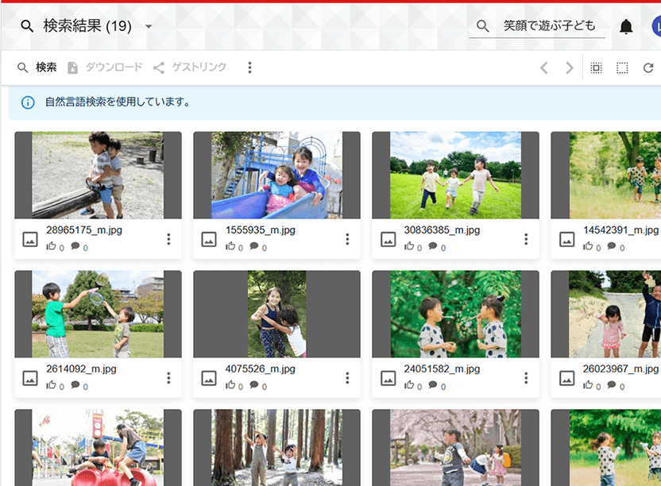
Task: Open comments for 2614092_m.jpg
Action: point(75,385)
